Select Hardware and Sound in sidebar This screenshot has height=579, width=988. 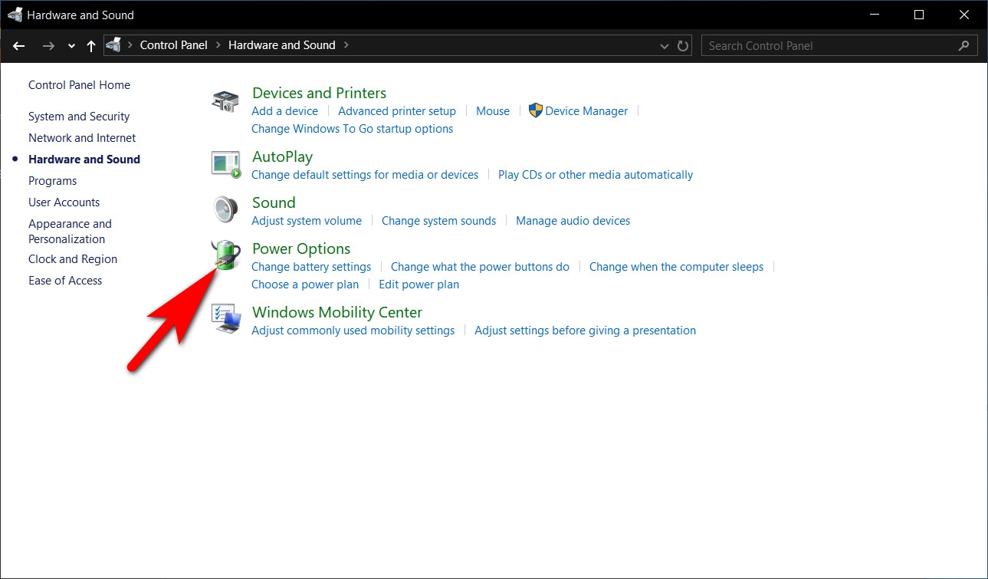click(x=84, y=160)
